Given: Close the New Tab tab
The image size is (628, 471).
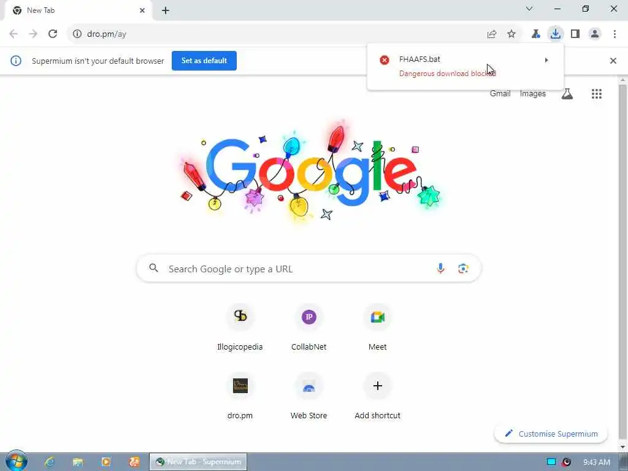Looking at the screenshot, I should point(142,10).
